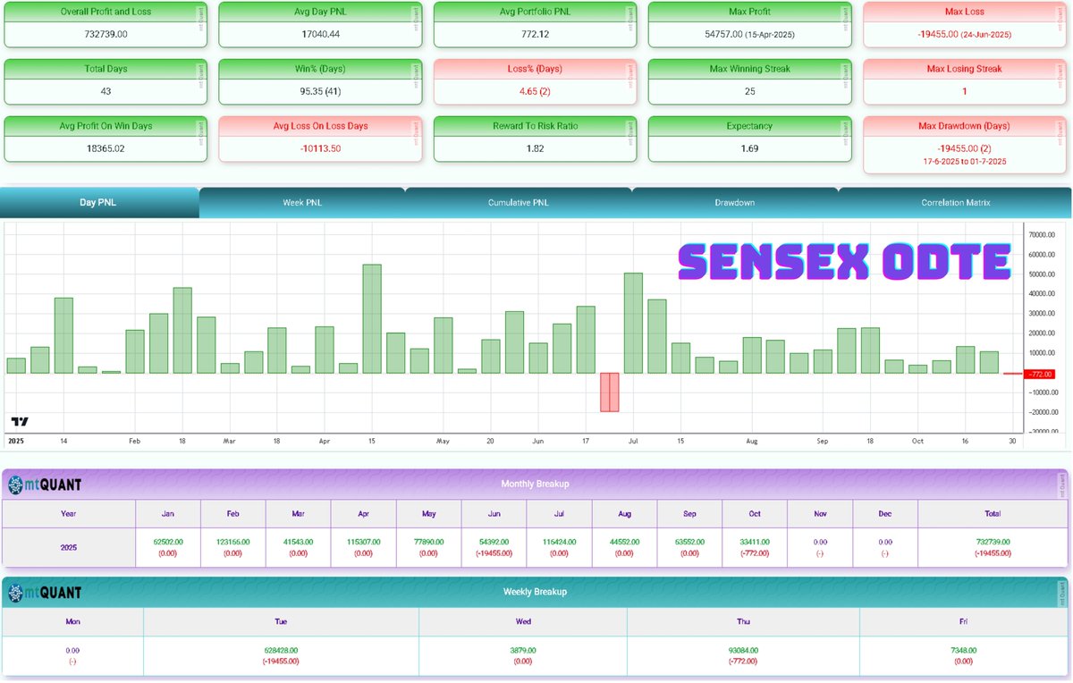Click the Apr monthly value 115307.00
This screenshot has height=683, width=1073.
point(364,542)
